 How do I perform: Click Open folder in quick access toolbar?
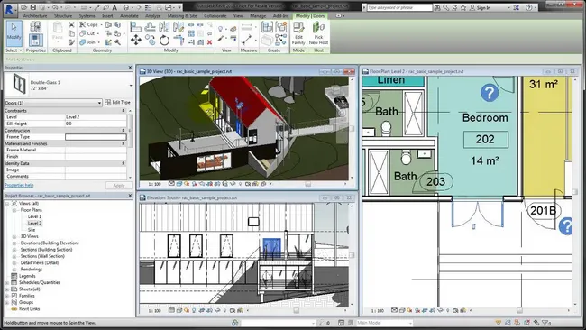24,7
